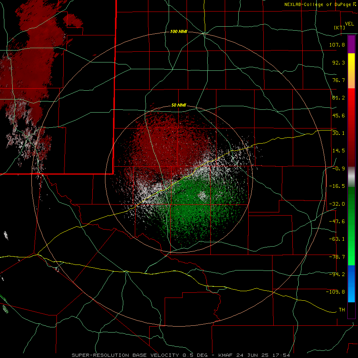
Task: Click the -109.8 velocity scale value
Action: (335, 292)
